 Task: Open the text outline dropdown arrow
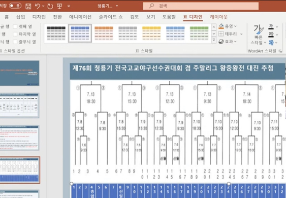point(277,35)
